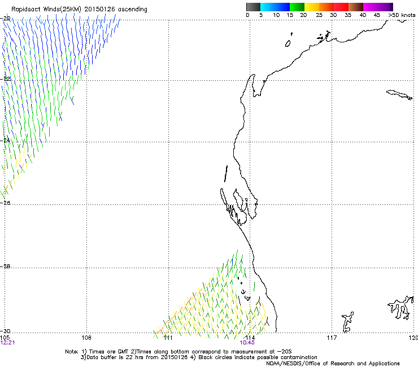This screenshot has height=367, width=418.
Task: Click the '105' longitude axis label
Action: click(5, 338)
